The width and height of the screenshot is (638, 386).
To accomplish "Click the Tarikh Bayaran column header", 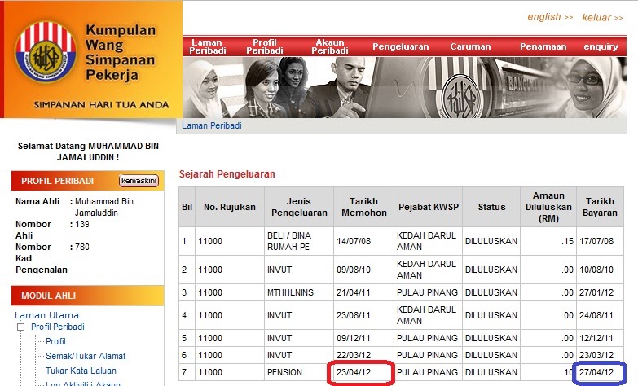I will [600, 207].
